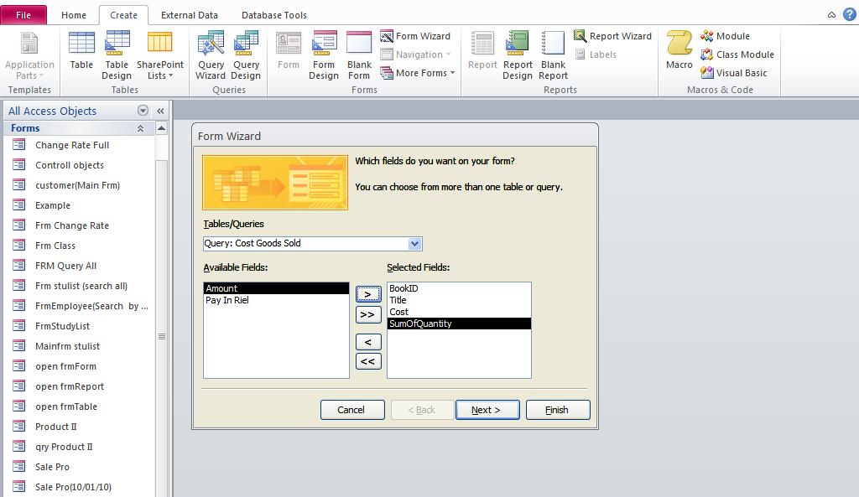Open Report Design
This screenshot has height=497, width=859.
pyautogui.click(x=517, y=56)
